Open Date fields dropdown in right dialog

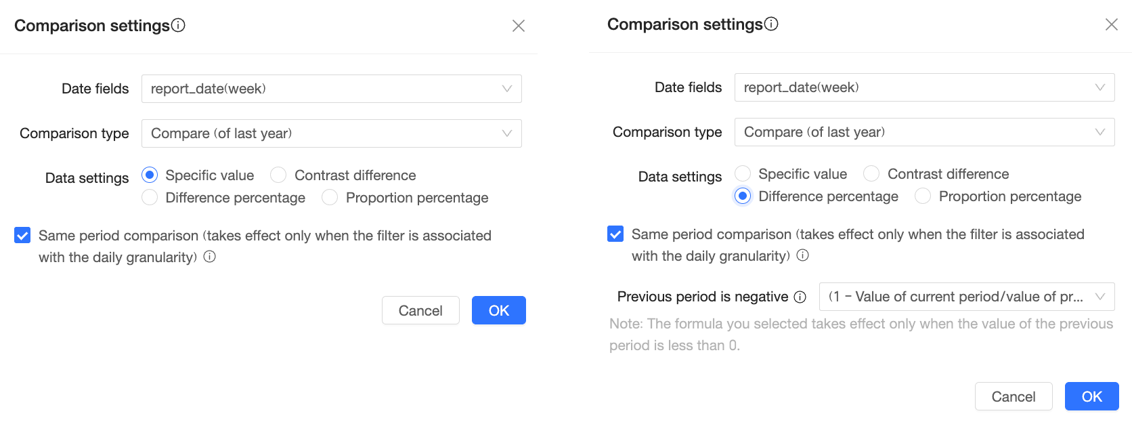click(x=924, y=87)
